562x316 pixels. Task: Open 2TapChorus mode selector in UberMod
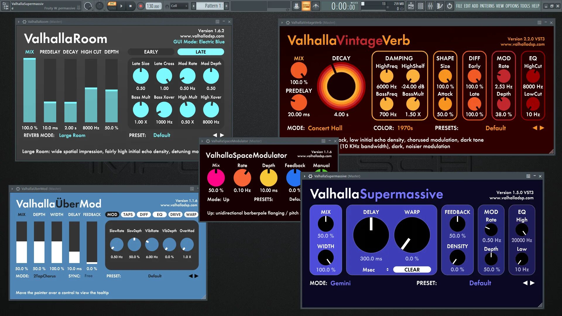click(x=44, y=276)
